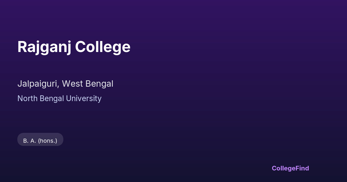Click the word "College" in the main heading
Screen dimensions: 347x182
tap(103, 47)
